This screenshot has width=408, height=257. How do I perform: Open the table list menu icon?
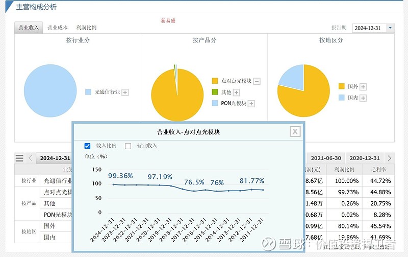click(x=19, y=158)
